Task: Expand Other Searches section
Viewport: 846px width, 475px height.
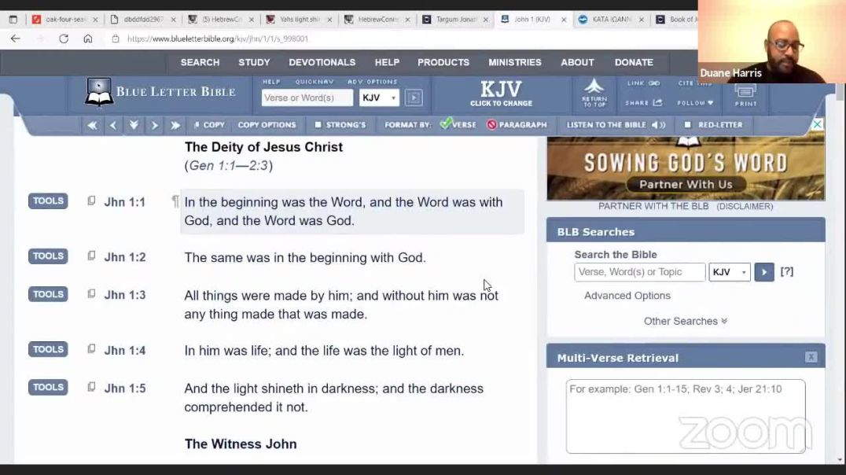Action: tap(685, 321)
